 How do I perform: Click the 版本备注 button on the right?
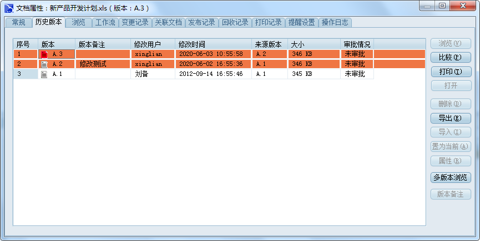[x=451, y=194]
